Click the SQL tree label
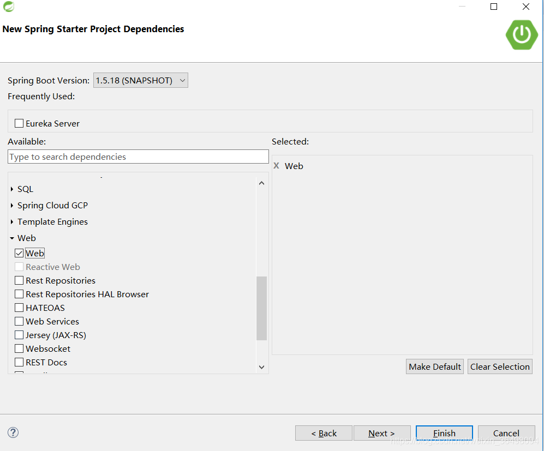 [x=25, y=189]
